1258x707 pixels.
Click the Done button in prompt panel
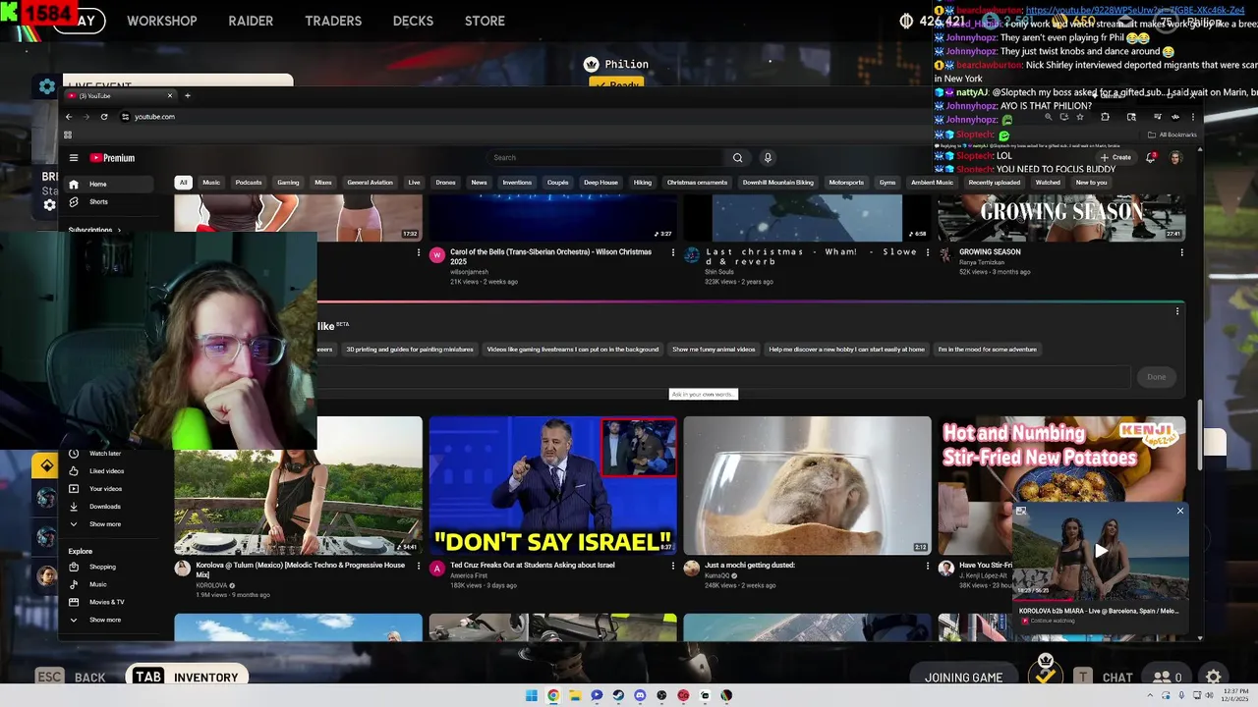(1157, 377)
